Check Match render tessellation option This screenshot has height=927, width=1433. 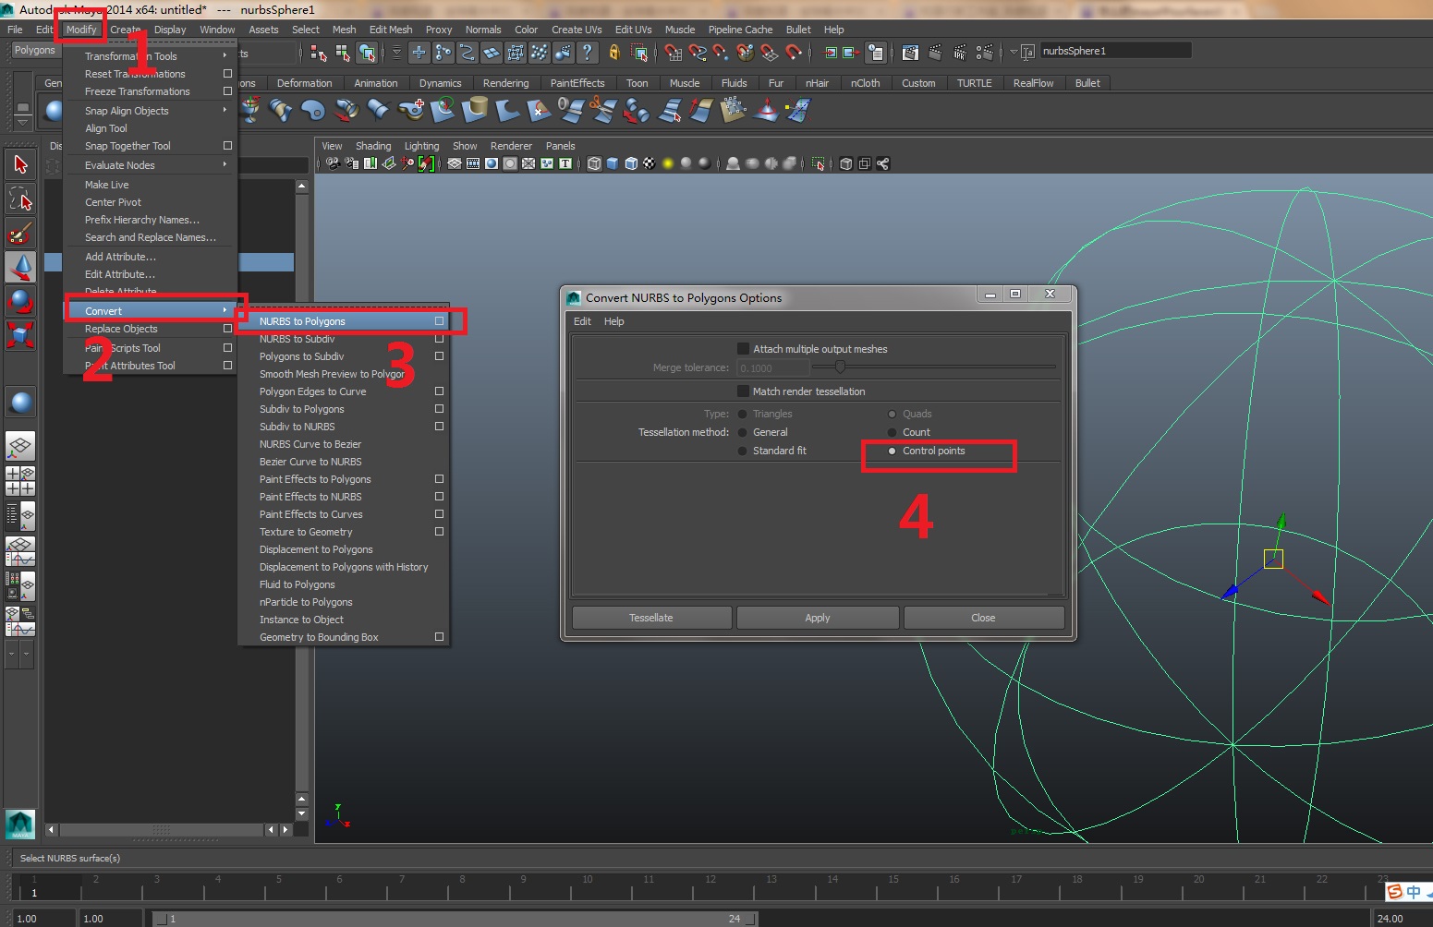coord(743,391)
